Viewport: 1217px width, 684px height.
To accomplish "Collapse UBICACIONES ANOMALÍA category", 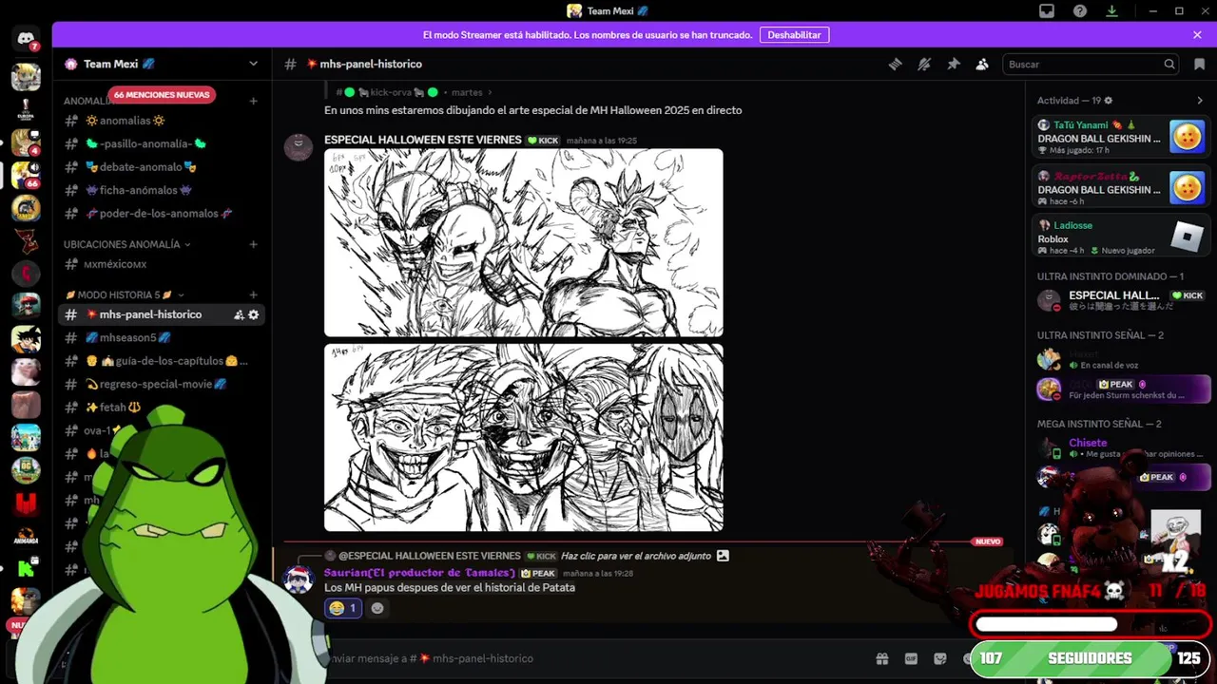I will pyautogui.click(x=126, y=244).
